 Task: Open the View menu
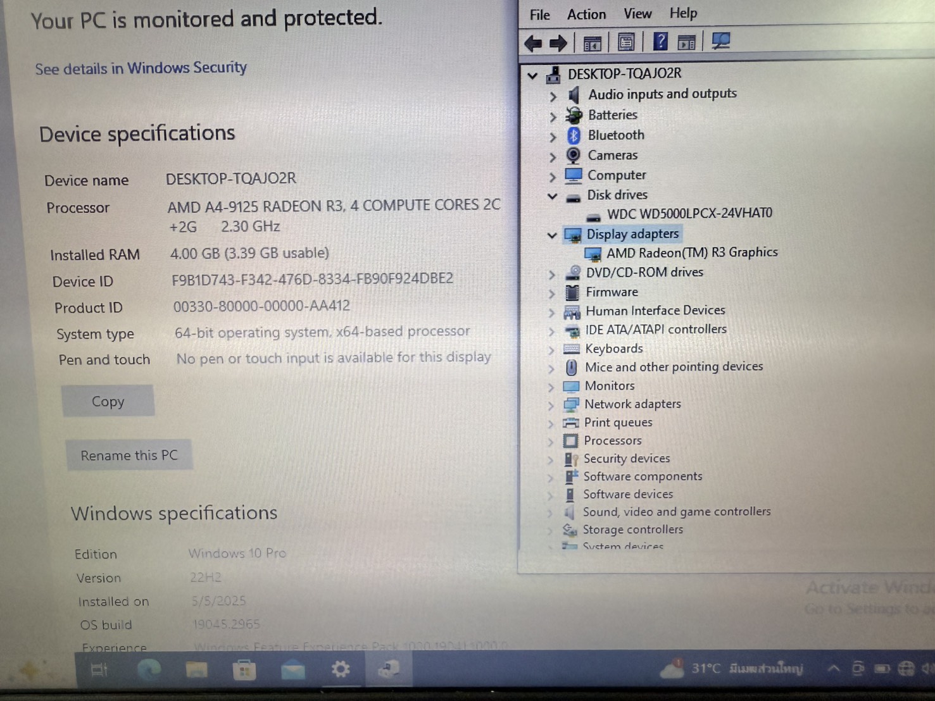pos(637,14)
